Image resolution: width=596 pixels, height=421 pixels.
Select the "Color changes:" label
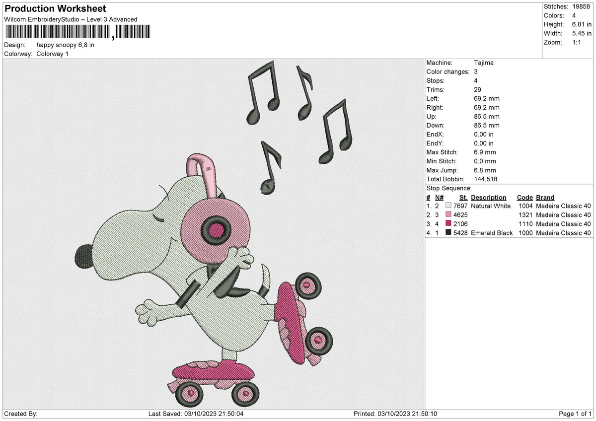[448, 71]
